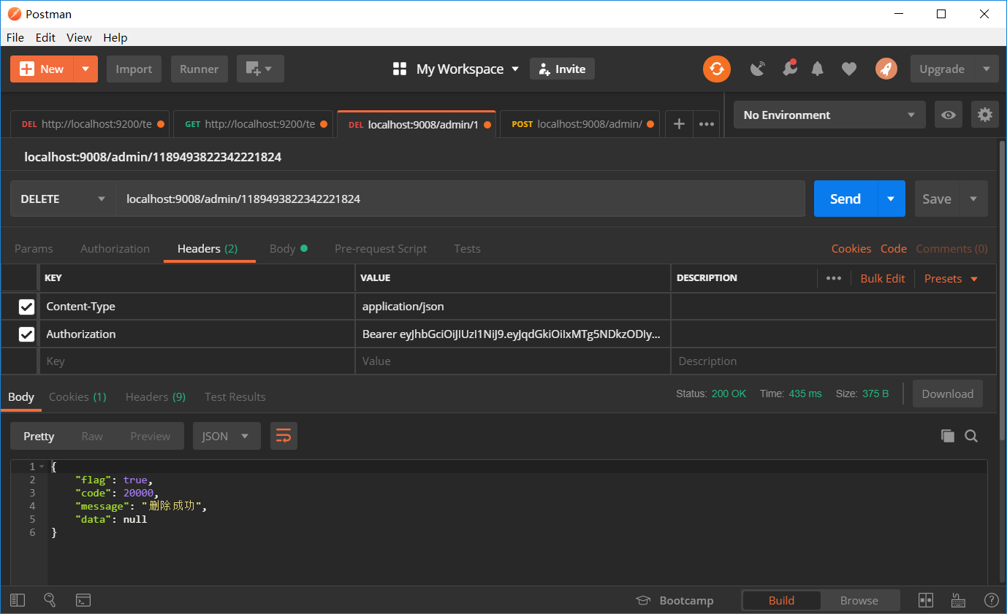Open the response Headers (9) tab
The image size is (1007, 614).
click(156, 396)
